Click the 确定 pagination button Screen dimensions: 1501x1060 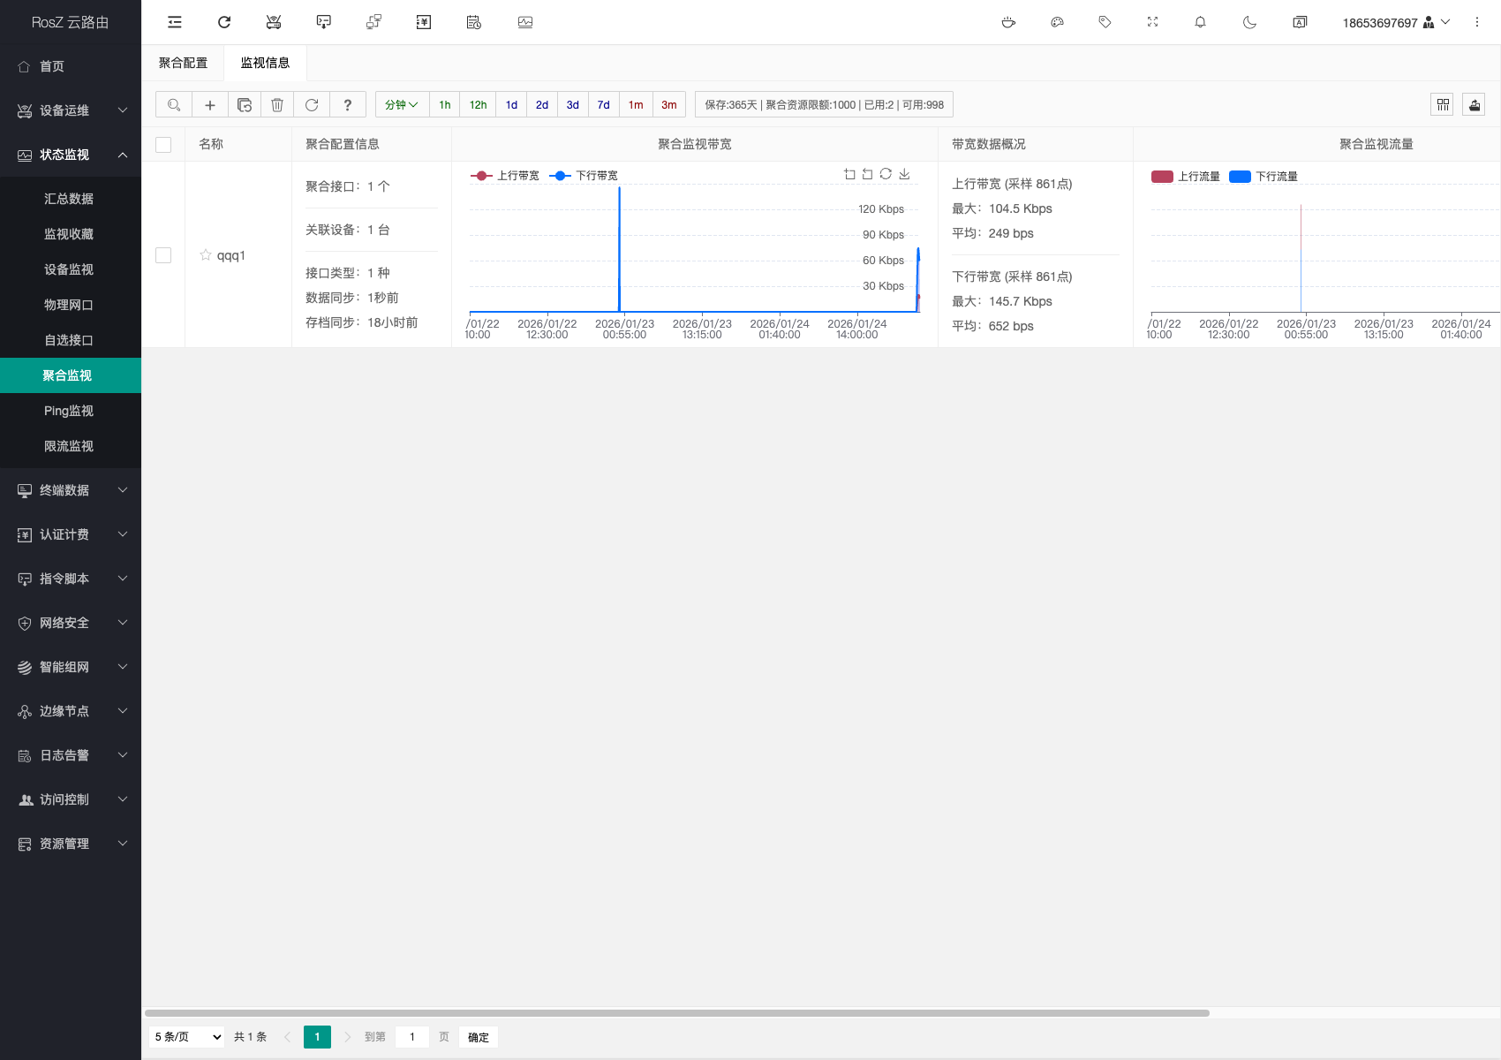pyautogui.click(x=479, y=1037)
